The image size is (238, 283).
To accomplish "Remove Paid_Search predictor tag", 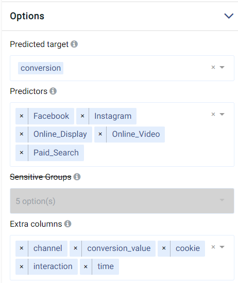I will [22, 153].
